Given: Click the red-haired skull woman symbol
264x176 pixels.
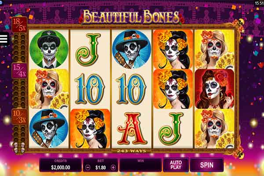Looking at the screenshot, I should tap(214, 89).
